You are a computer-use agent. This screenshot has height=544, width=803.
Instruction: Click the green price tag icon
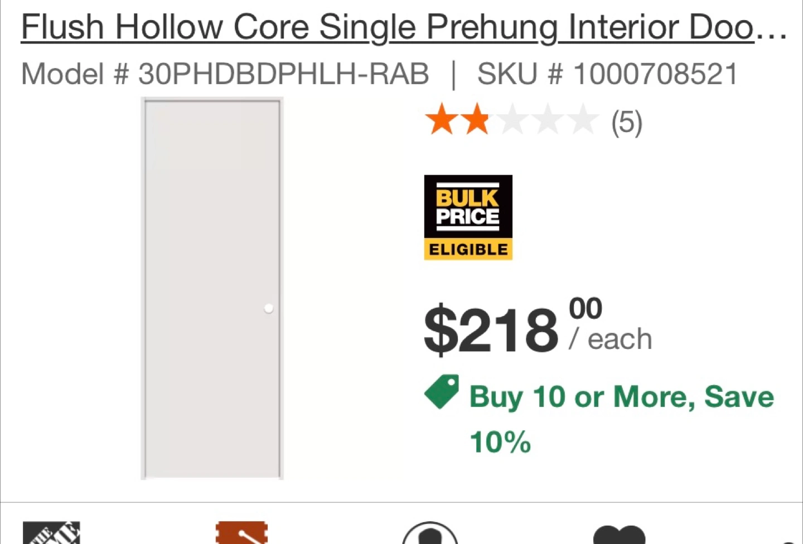[441, 391]
